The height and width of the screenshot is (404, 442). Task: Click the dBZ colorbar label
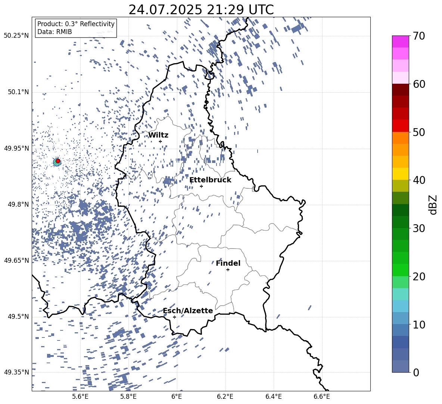point(433,205)
